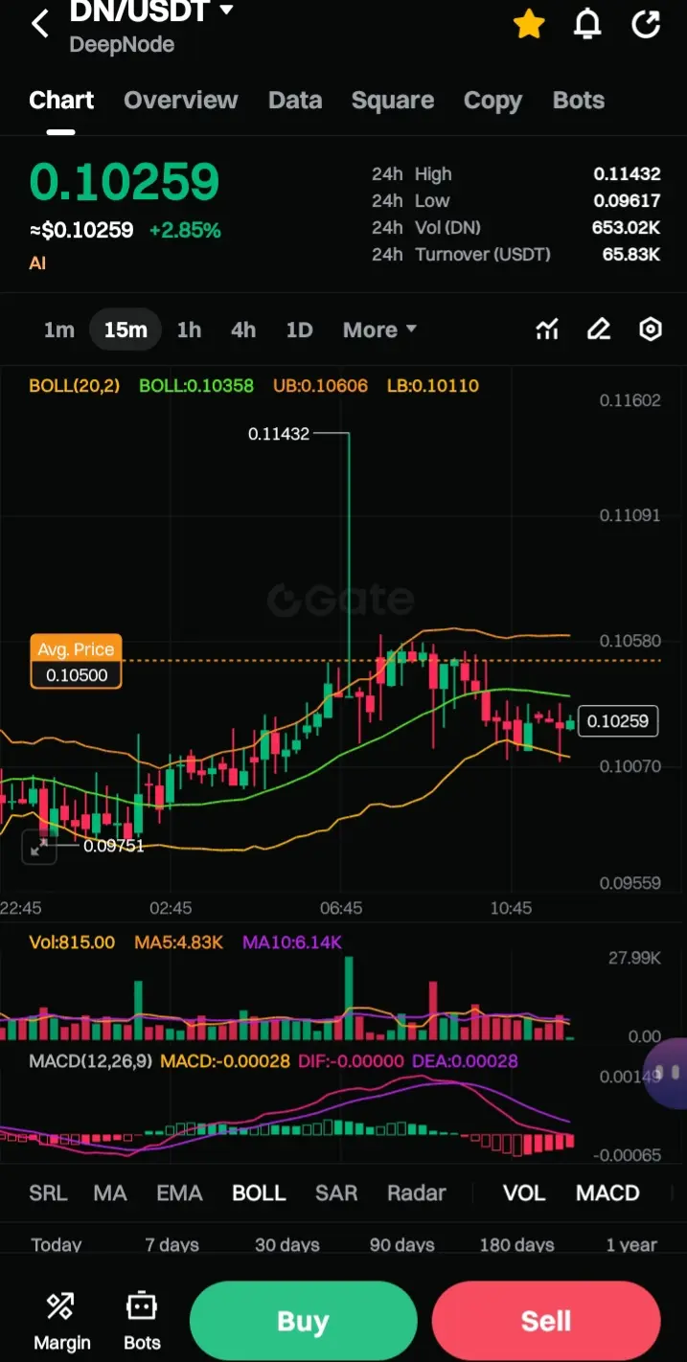The height and width of the screenshot is (1362, 687).
Task: Tap the back arrow icon
Action: pos(39,24)
